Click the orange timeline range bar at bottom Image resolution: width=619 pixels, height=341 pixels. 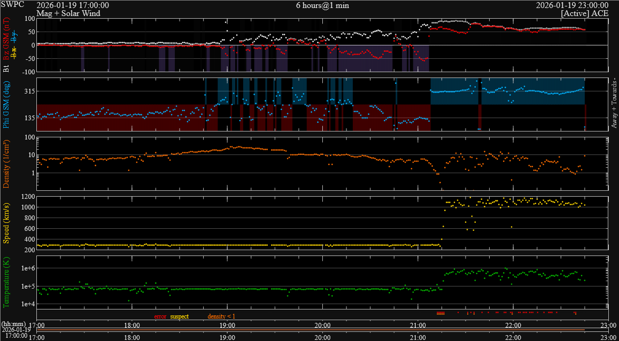coord(310,330)
